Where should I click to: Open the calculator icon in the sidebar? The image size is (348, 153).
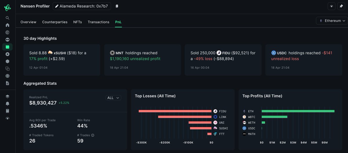(x=8, y=111)
